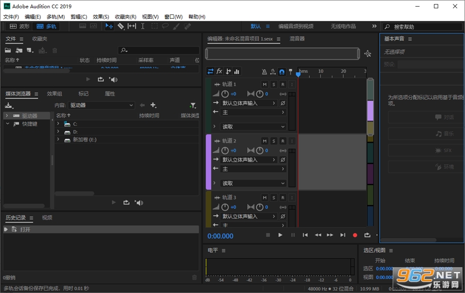This screenshot has height=293, width=465.
Task: Move playhead to next marker
Action: tap(343, 235)
